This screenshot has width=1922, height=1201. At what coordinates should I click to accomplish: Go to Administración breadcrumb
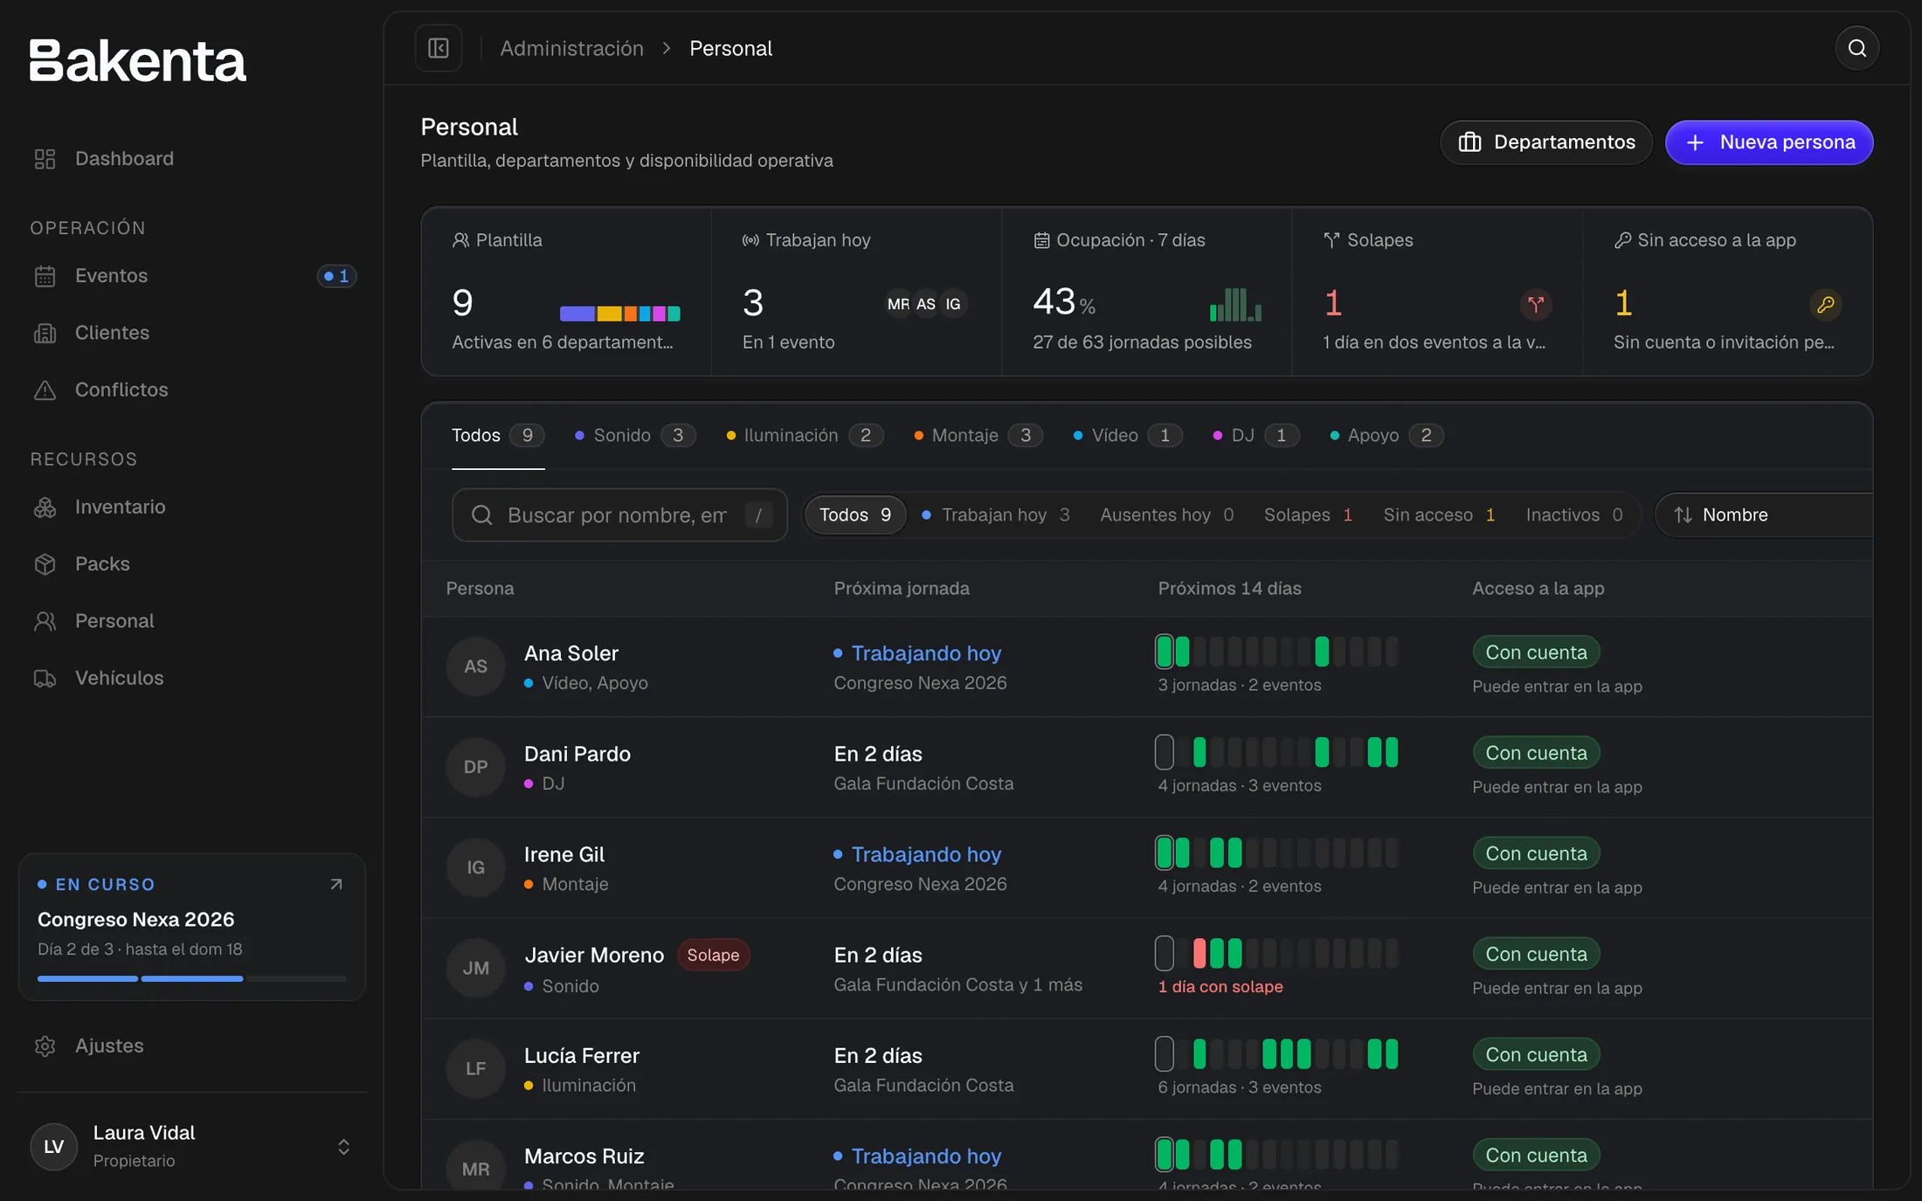click(571, 48)
